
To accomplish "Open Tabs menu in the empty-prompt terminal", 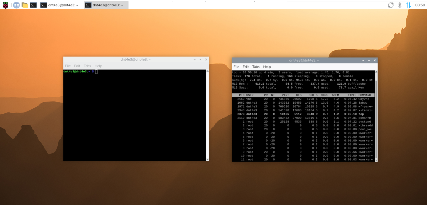I will point(87,66).
